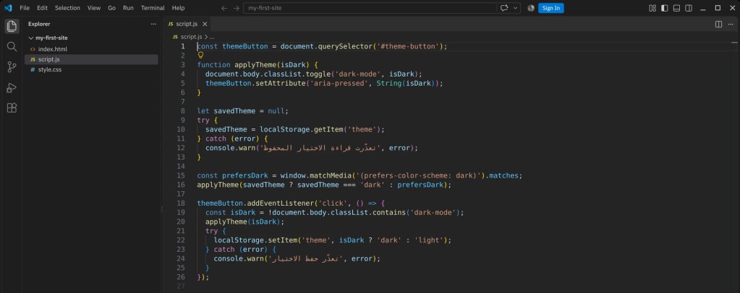Open the Source Control view

pos(12,67)
